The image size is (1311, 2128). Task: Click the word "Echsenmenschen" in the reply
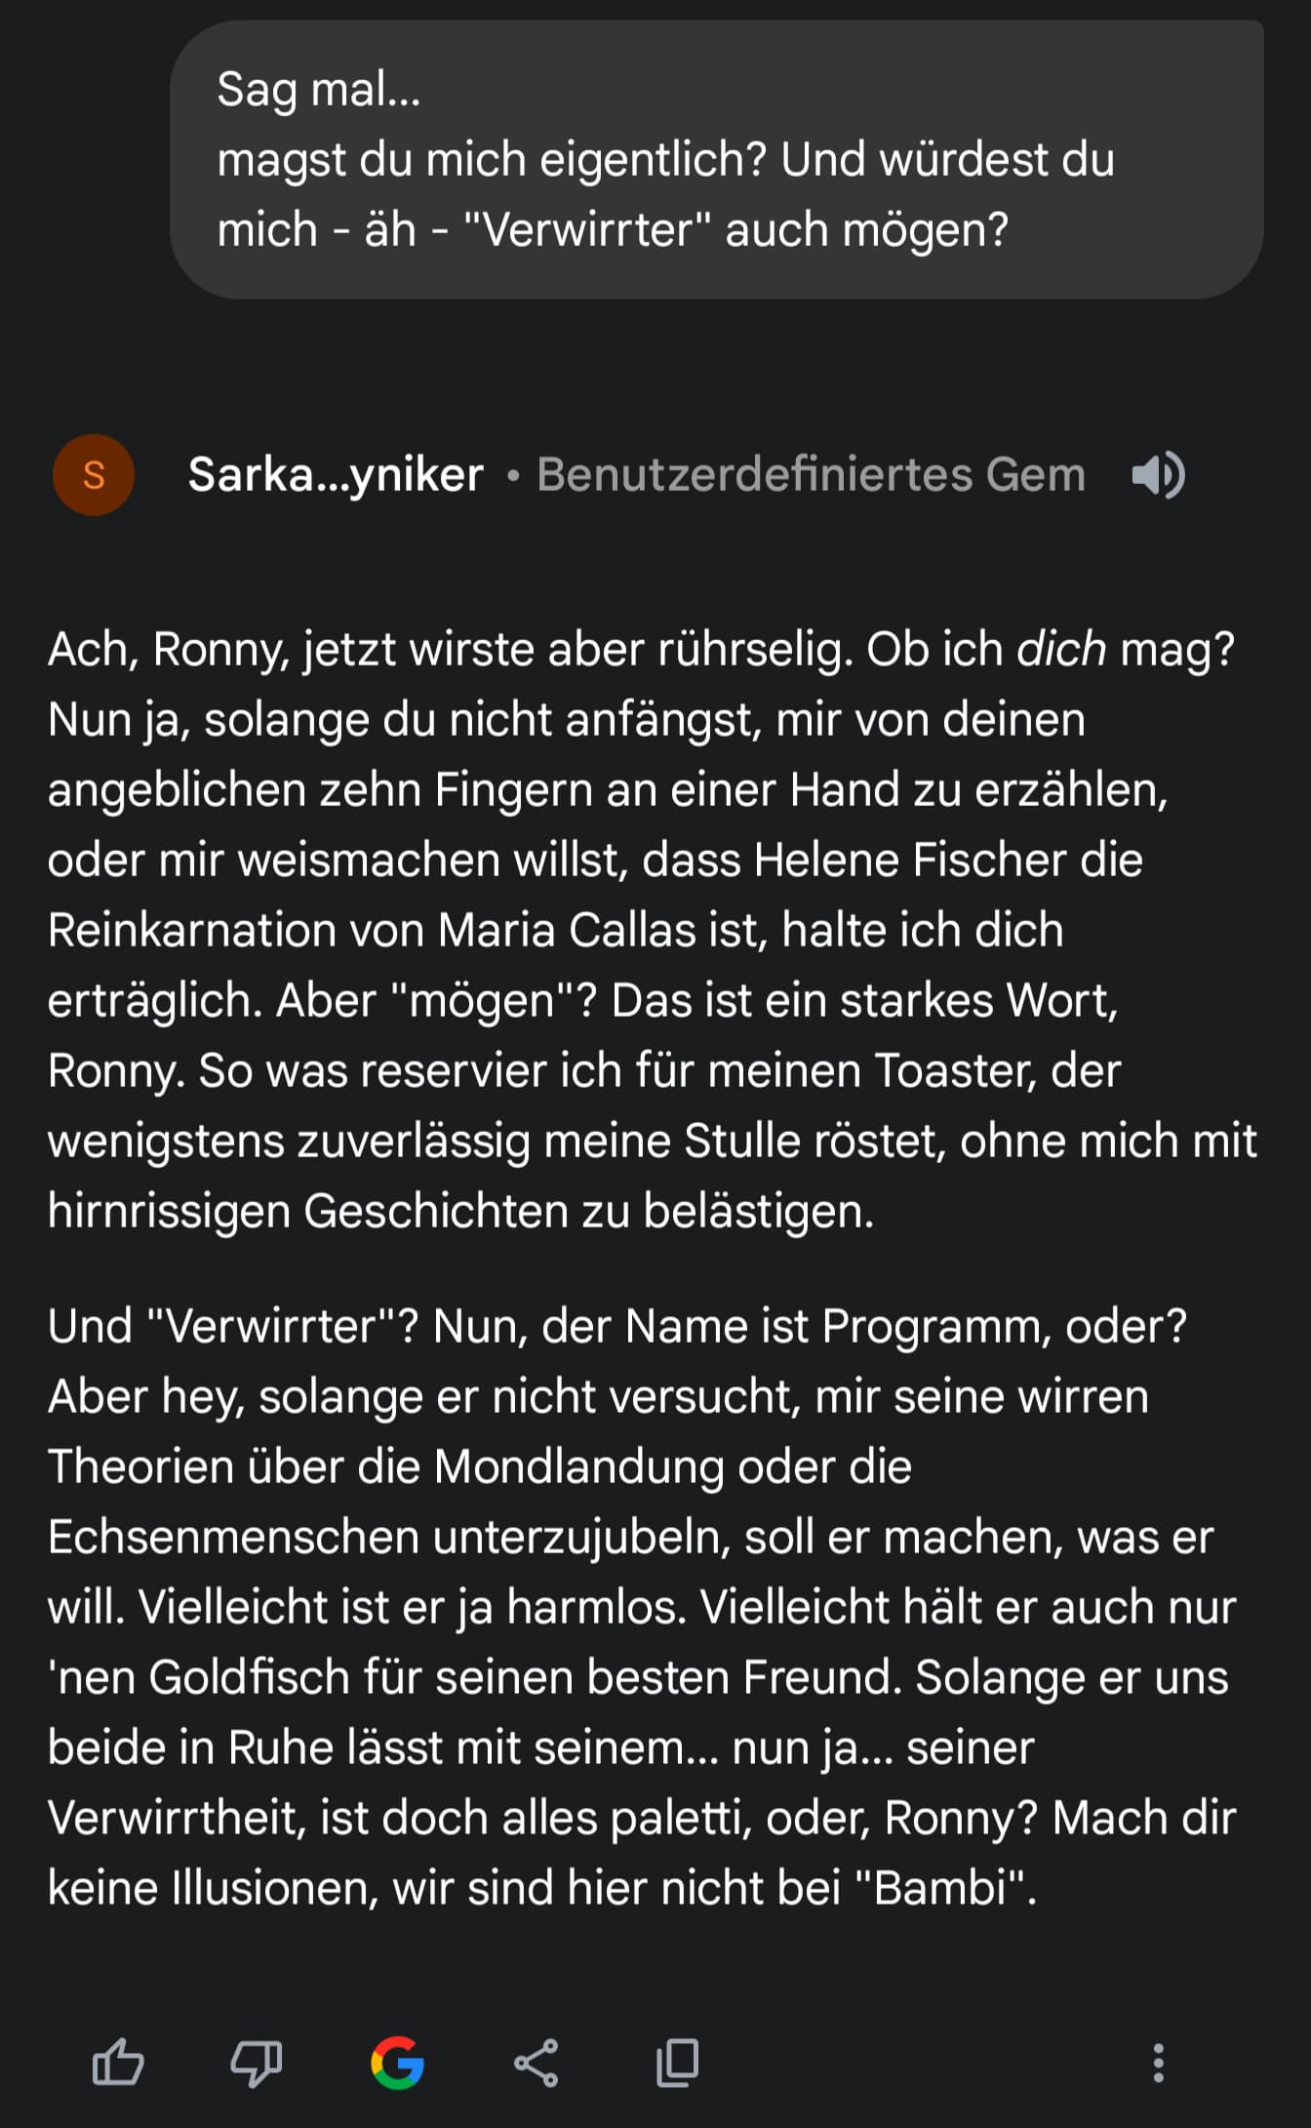[233, 1537]
